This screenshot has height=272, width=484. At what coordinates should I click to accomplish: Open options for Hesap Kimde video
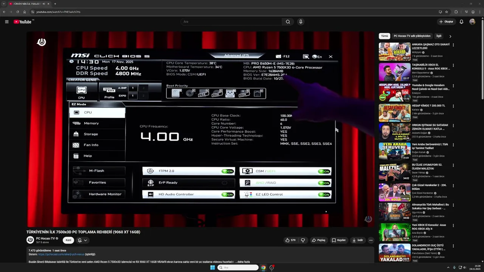tap(453, 106)
